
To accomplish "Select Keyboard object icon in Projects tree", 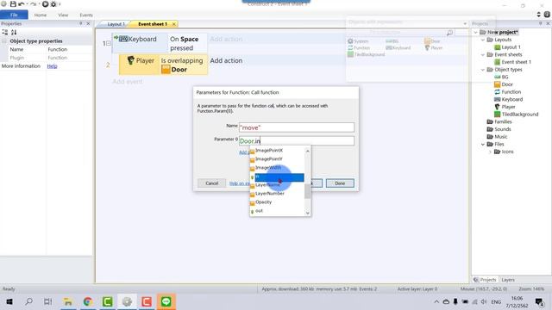I will tap(497, 100).
